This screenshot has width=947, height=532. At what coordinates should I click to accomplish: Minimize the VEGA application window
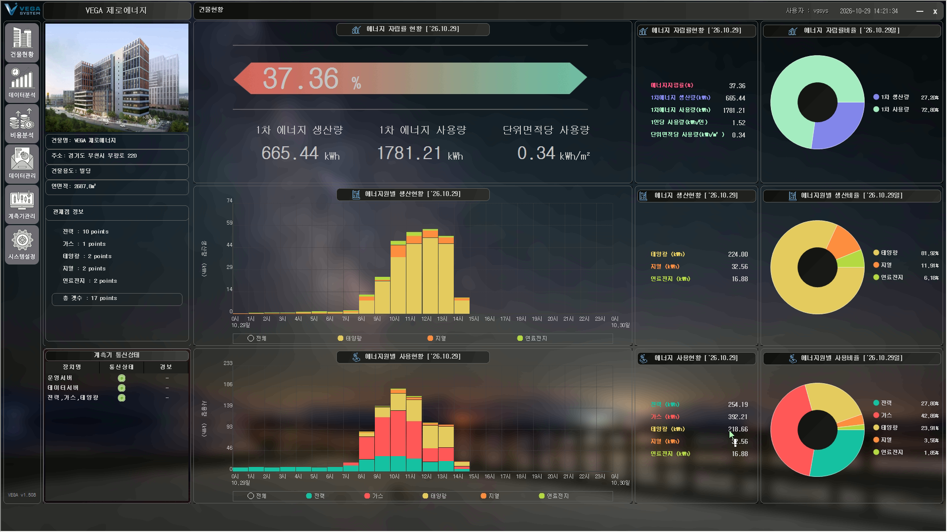click(x=919, y=11)
